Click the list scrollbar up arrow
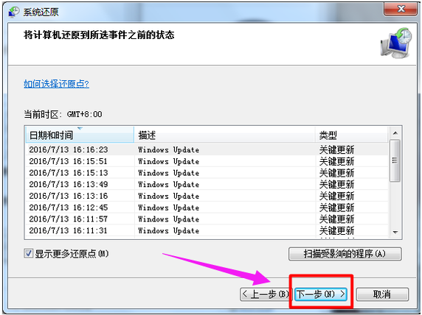Screen dimensions: 422x315 pos(395,133)
